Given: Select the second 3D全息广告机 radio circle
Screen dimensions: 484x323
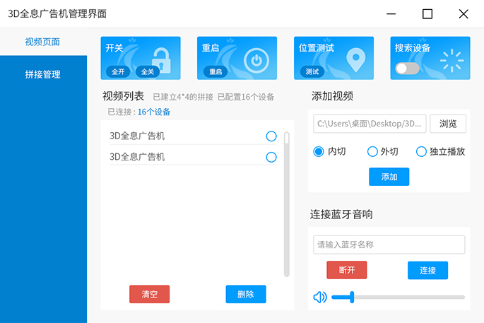Looking at the screenshot, I should [x=271, y=157].
